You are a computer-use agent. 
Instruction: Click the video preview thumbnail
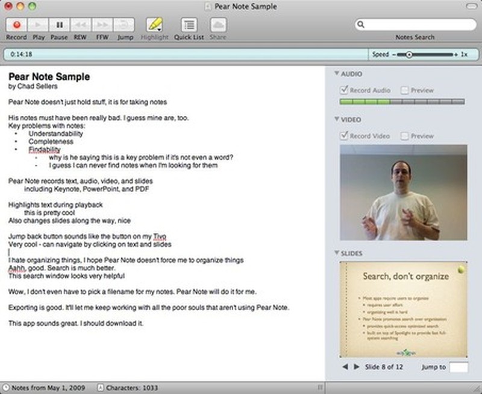(404, 192)
